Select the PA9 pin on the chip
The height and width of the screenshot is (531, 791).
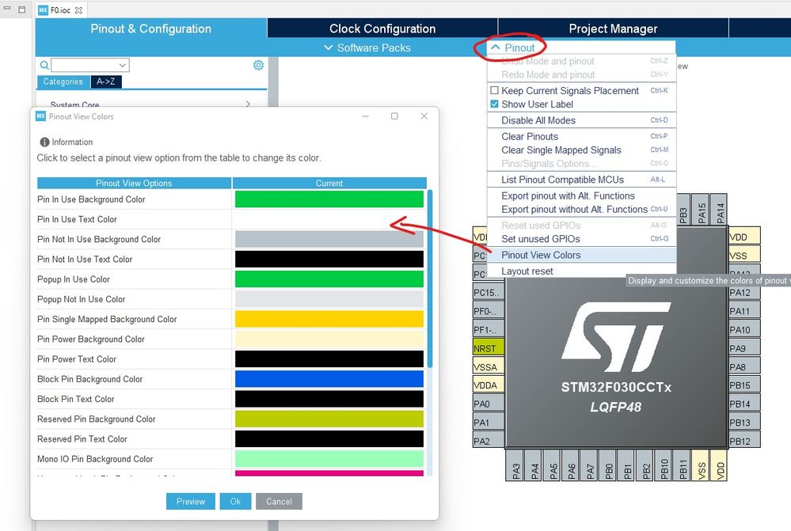tap(744, 348)
